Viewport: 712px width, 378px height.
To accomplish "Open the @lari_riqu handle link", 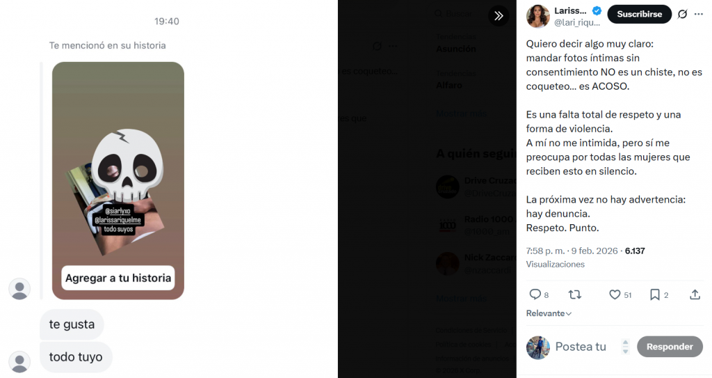I will [576, 22].
